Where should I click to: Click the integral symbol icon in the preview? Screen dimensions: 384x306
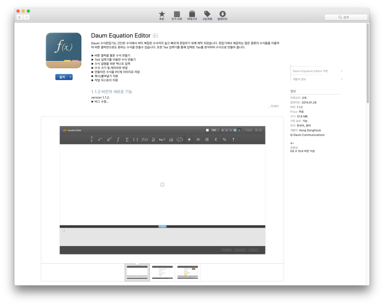[x=118, y=140]
